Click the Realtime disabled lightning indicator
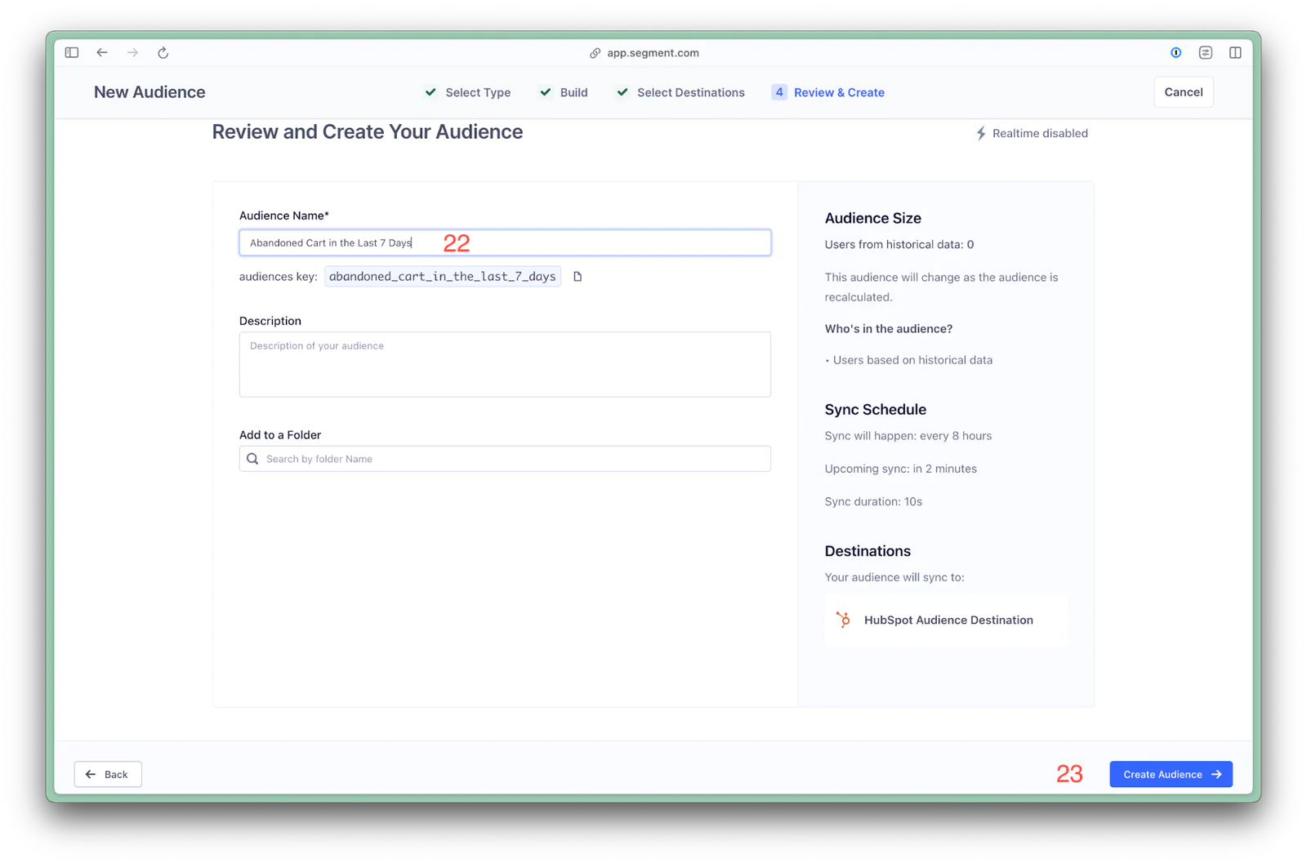This screenshot has height=863, width=1307. (x=981, y=133)
